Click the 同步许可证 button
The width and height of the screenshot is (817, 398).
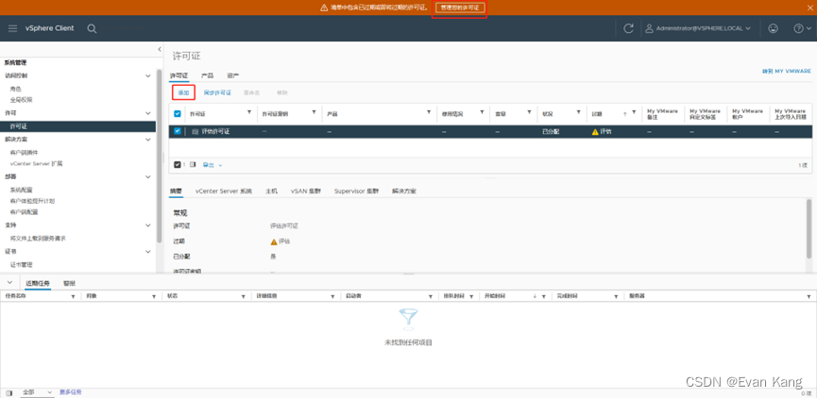pos(217,92)
